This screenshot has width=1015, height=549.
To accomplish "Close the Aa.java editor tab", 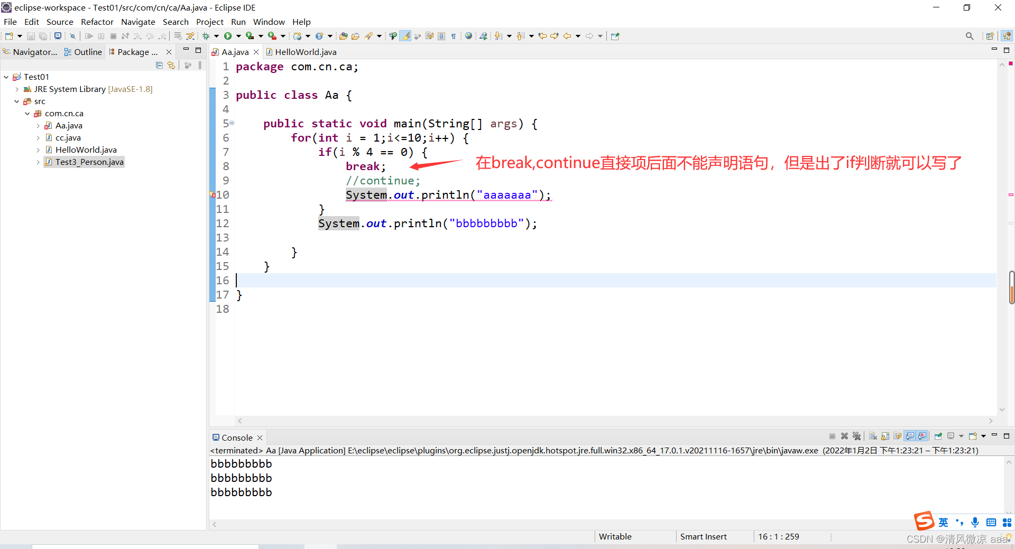I will [256, 52].
